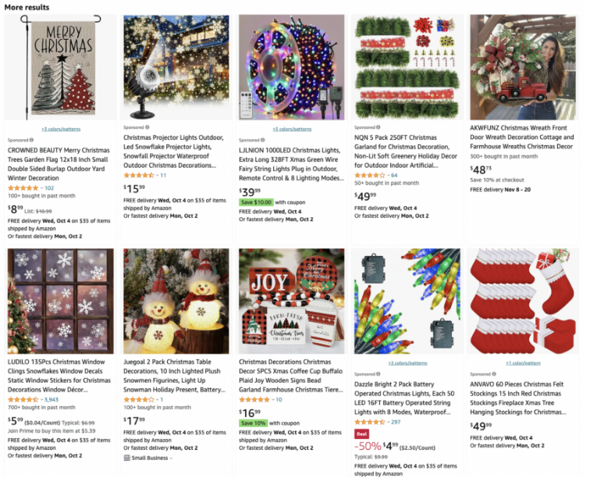Open +1 color/pattern link for felt stockings
This screenshot has height=485, width=590.
tap(523, 363)
